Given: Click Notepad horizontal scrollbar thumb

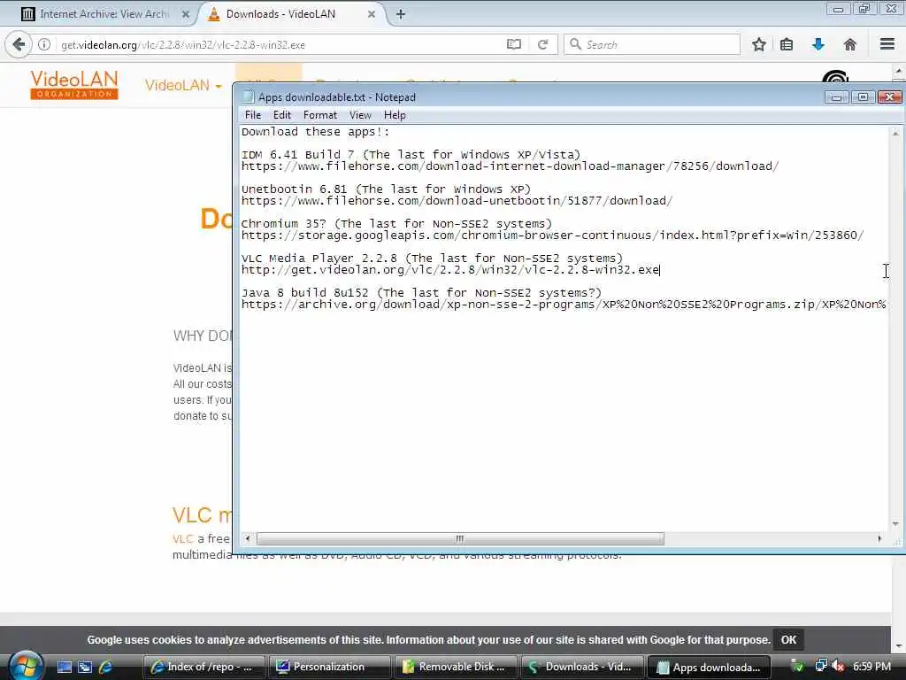Looking at the screenshot, I should [460, 538].
